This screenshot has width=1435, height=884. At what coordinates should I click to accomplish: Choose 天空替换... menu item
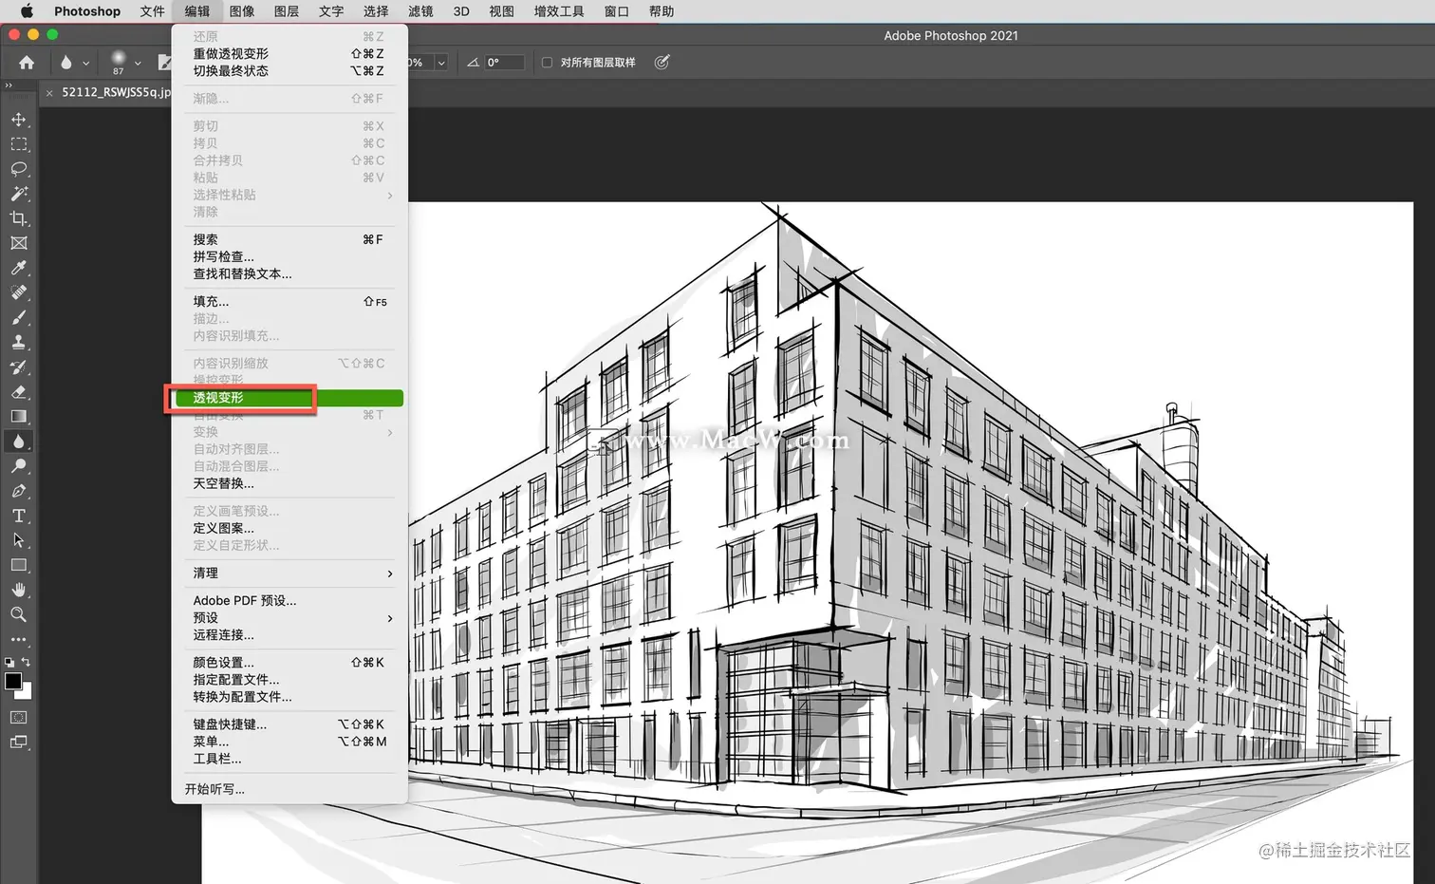click(x=289, y=483)
